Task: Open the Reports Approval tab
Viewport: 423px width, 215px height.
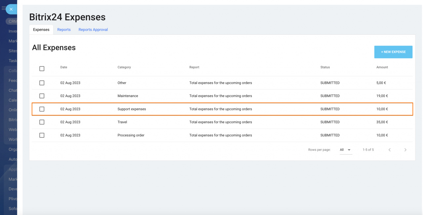Action: pos(93,30)
